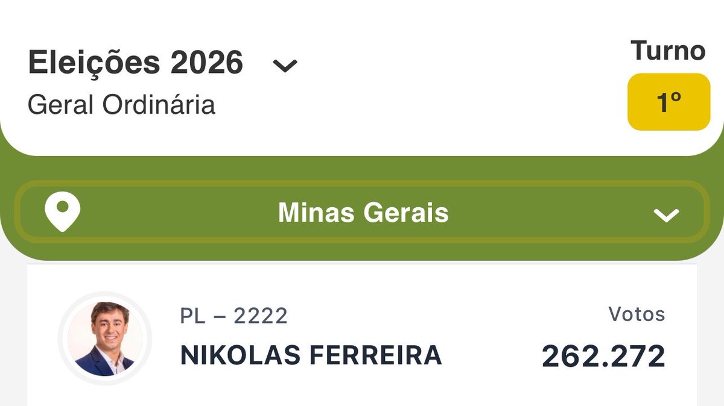Expand the chevron beside Eleições 2026
Viewport: 724px width, 406px height.
coord(285,65)
